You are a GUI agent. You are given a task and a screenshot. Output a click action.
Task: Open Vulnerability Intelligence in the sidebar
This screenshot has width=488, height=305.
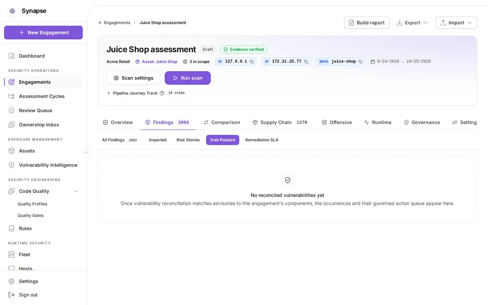43,165
